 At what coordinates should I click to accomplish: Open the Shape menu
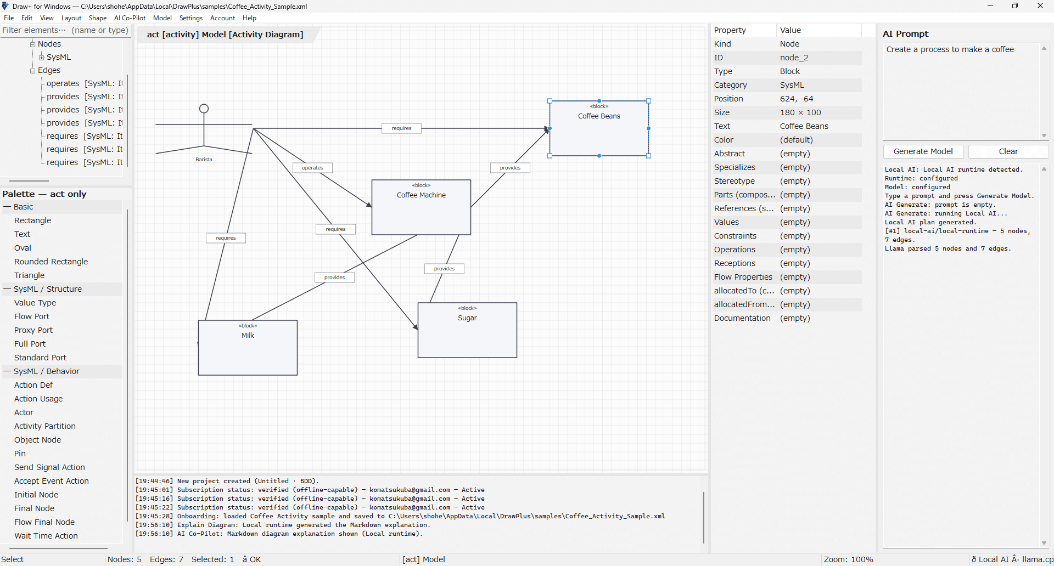coord(98,18)
